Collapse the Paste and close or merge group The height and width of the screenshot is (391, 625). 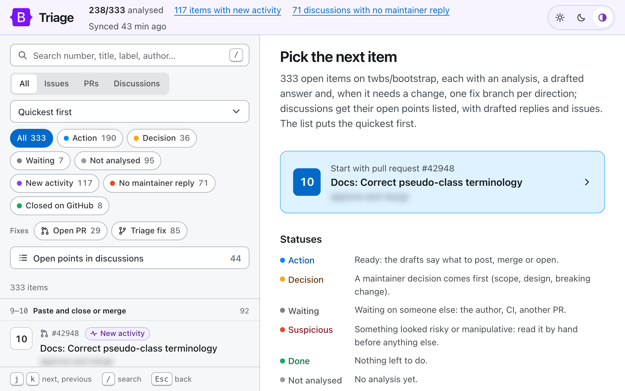click(x=130, y=310)
